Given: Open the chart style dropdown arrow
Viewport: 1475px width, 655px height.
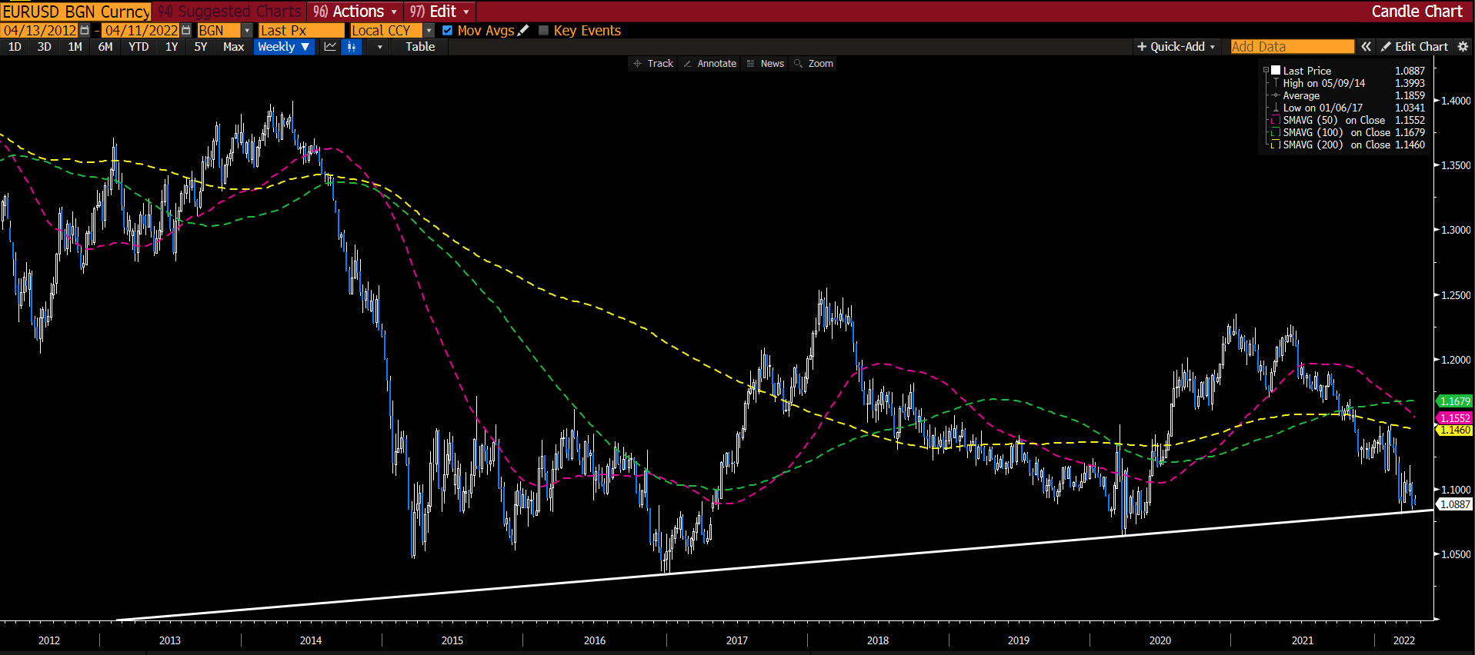Looking at the screenshot, I should [379, 47].
